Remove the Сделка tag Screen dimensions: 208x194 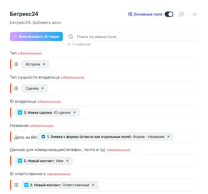click(43, 89)
